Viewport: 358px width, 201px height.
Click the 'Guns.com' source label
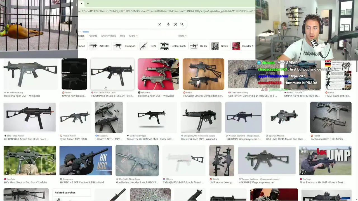point(68,179)
